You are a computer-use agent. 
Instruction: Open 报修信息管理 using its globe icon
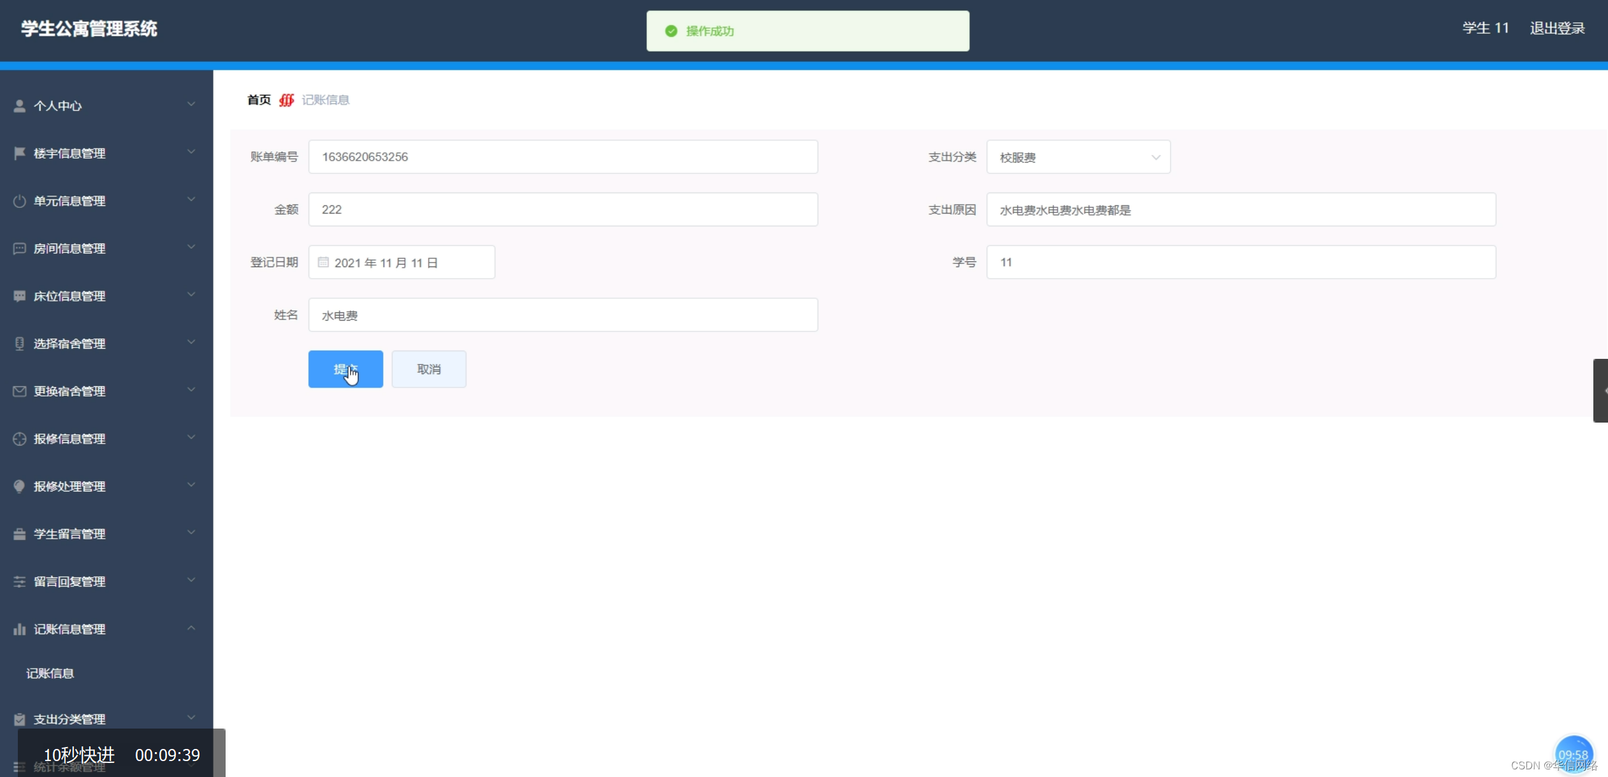18,439
